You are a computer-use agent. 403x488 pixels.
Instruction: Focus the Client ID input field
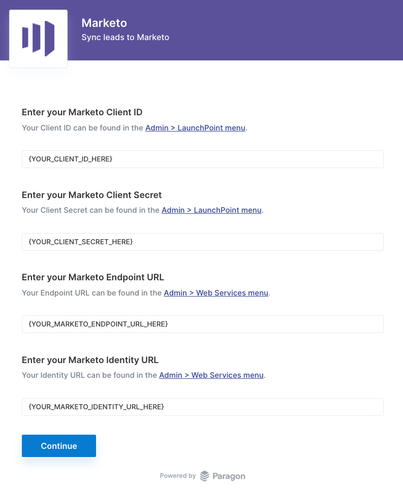[x=203, y=159]
